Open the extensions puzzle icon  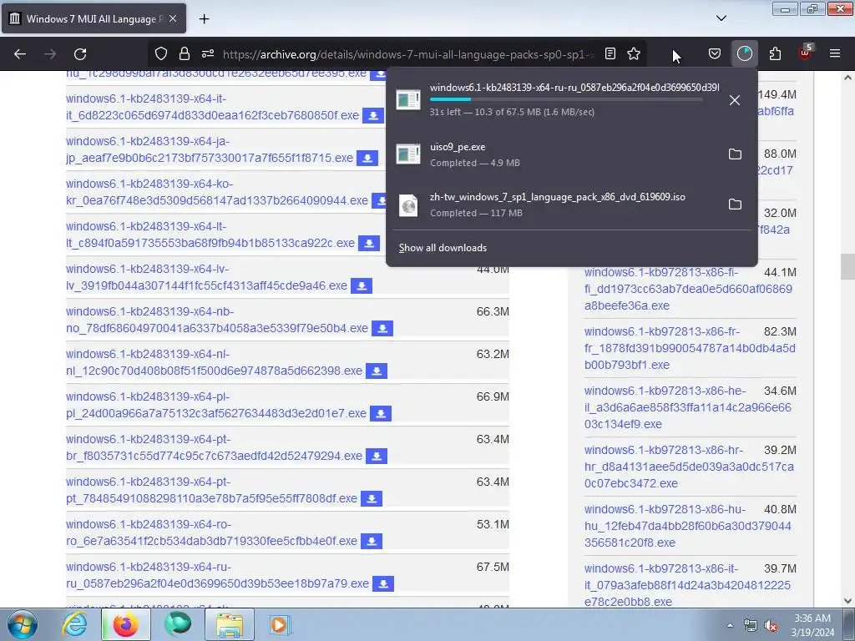click(775, 53)
